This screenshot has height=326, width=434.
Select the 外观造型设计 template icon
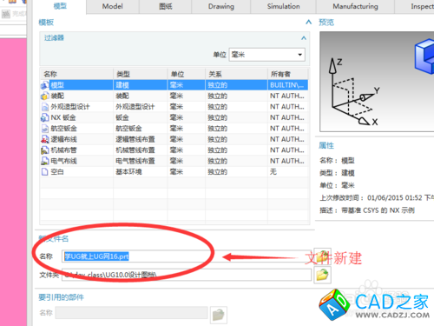[x=45, y=107]
